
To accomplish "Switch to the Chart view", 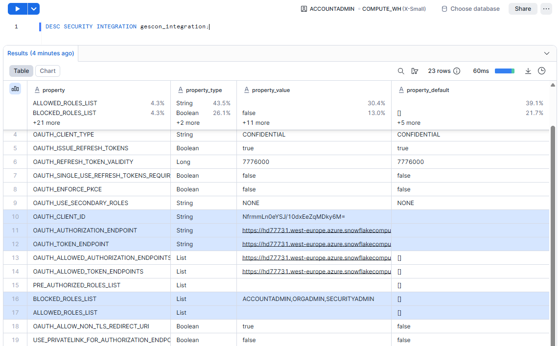I will click(47, 71).
